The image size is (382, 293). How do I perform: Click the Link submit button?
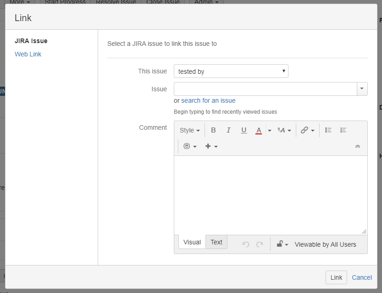click(336, 277)
